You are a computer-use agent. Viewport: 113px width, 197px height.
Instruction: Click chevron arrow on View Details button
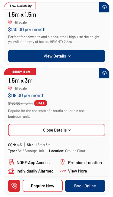69,56
